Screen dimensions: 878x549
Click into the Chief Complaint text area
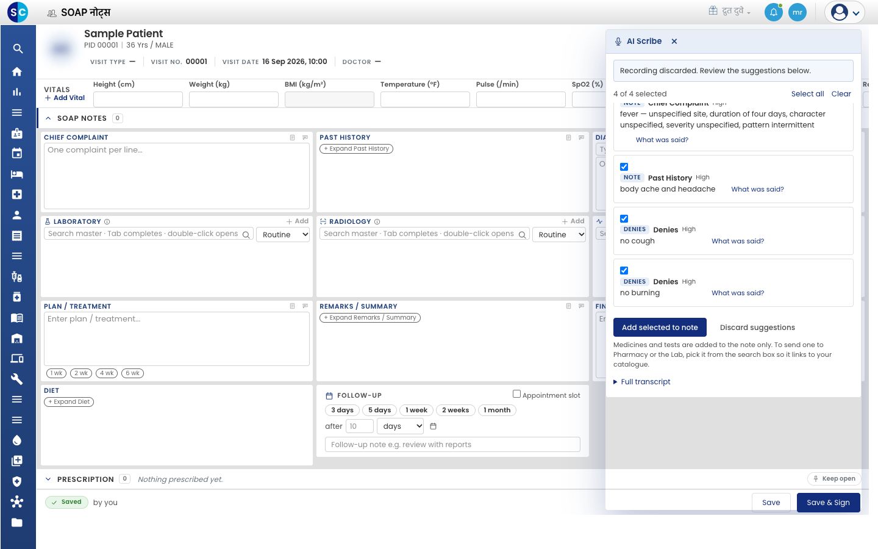(177, 176)
